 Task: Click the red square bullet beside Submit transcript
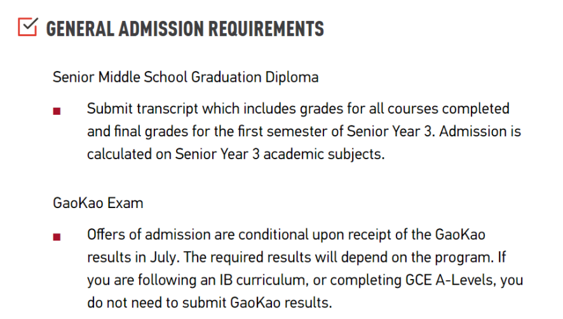tap(57, 111)
